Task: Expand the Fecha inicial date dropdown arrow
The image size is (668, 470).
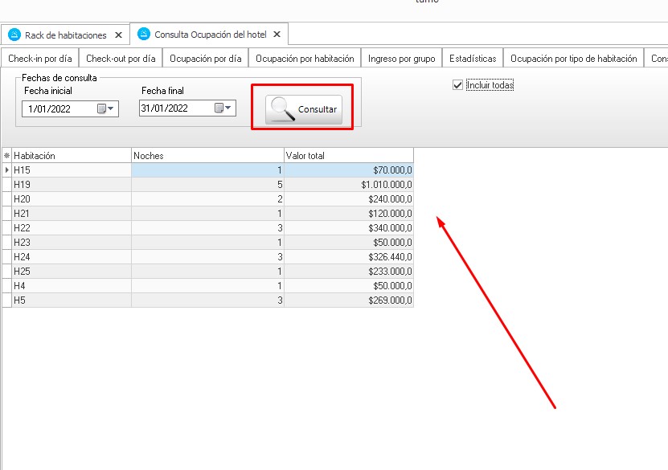Action: click(112, 108)
